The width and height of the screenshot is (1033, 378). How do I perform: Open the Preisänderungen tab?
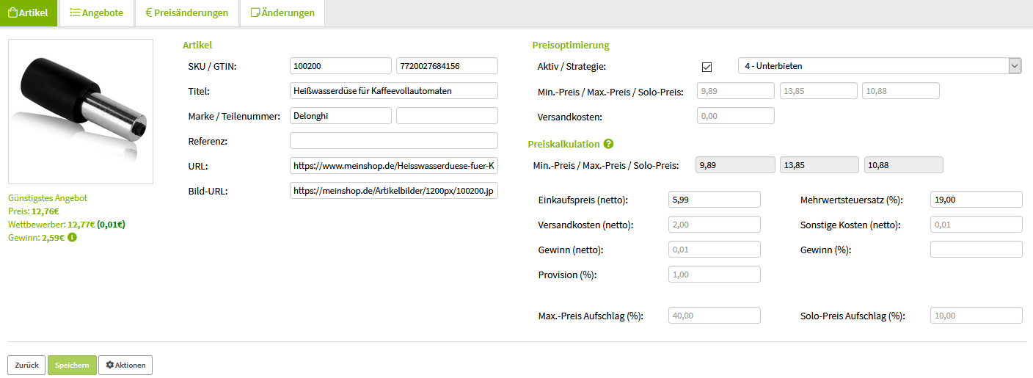(187, 12)
